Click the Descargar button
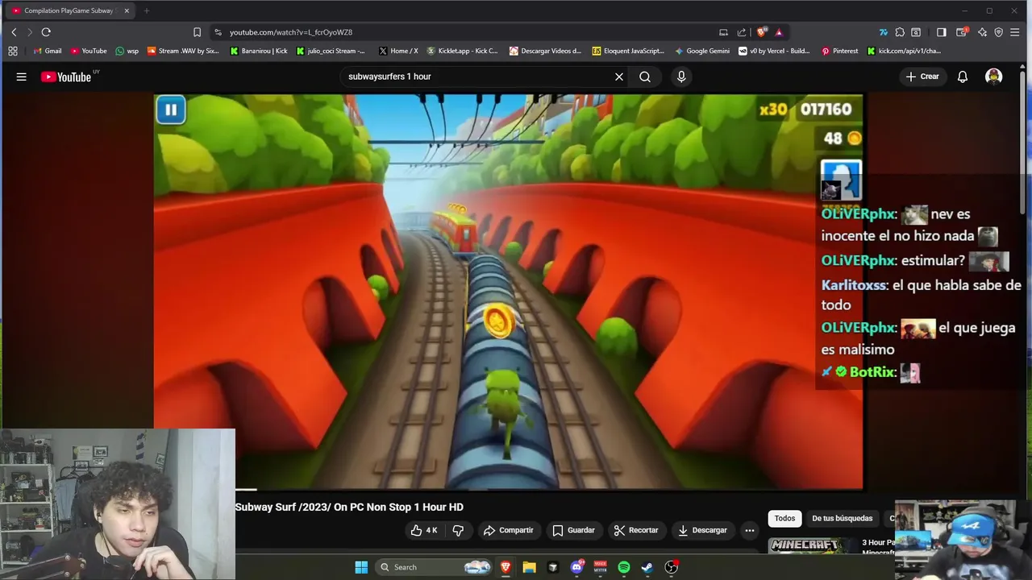 pyautogui.click(x=702, y=530)
